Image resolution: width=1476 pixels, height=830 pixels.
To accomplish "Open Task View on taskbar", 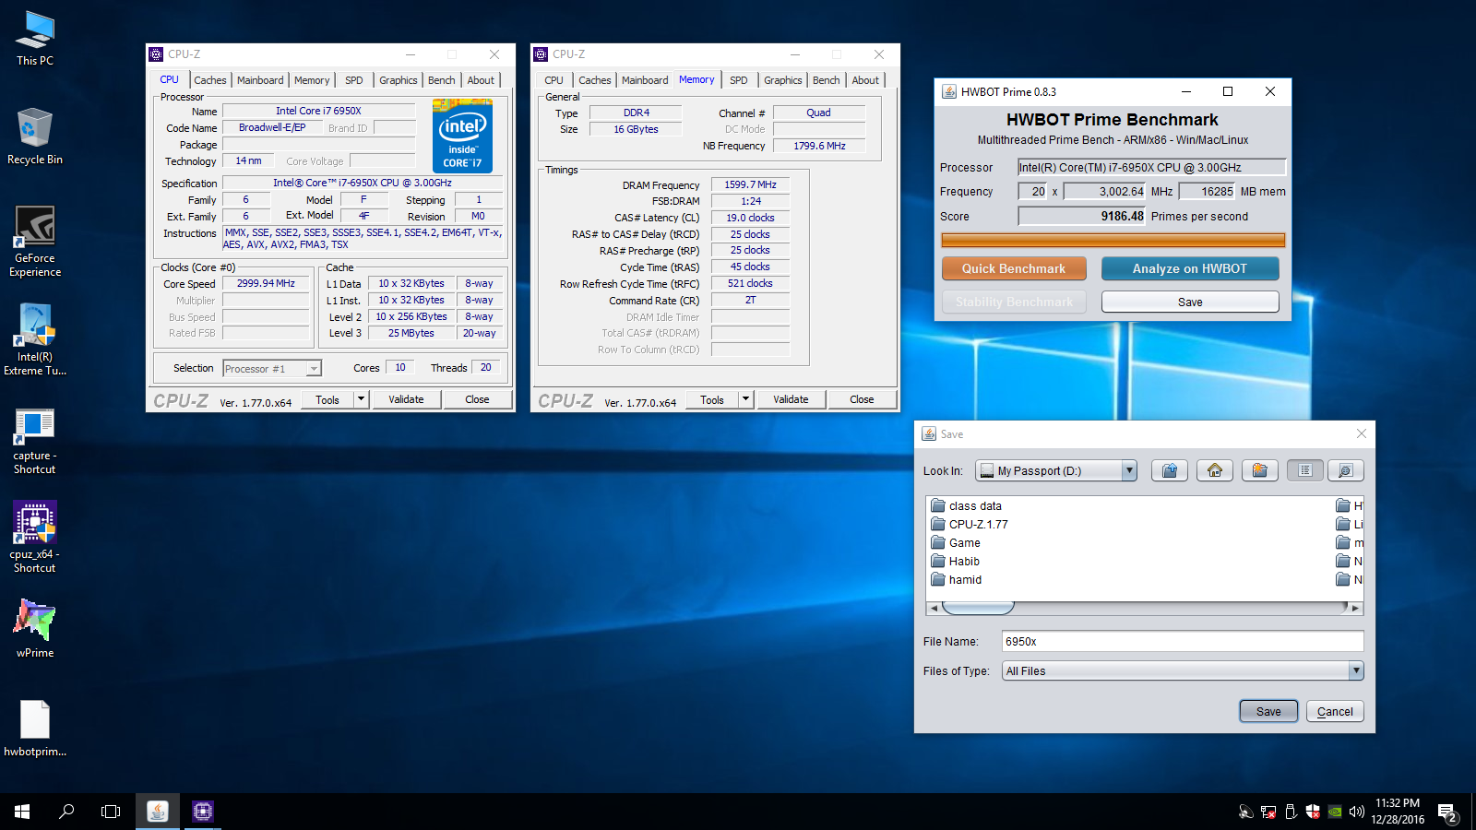I will click(x=111, y=812).
